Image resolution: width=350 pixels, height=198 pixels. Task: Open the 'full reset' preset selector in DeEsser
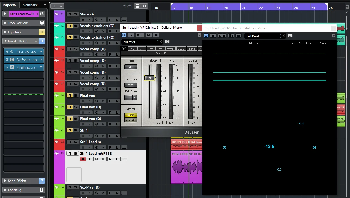[142, 42]
